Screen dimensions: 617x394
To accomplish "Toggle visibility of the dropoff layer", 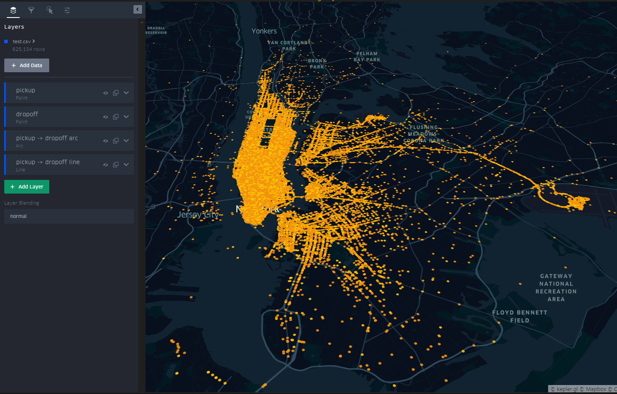I will coord(106,117).
